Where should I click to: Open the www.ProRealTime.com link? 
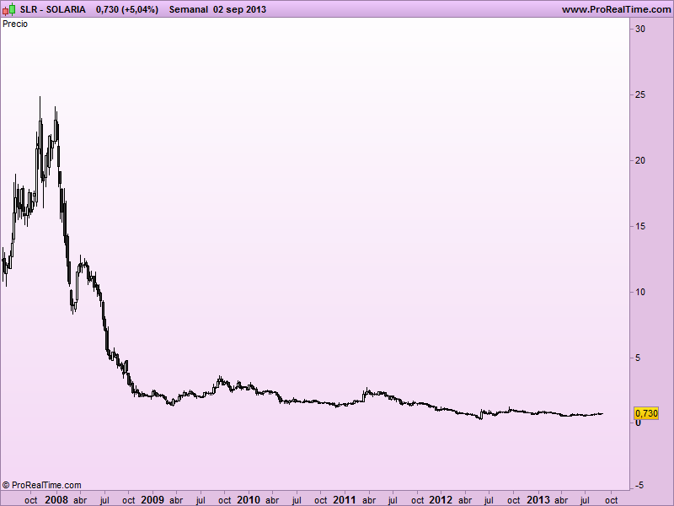617,9
